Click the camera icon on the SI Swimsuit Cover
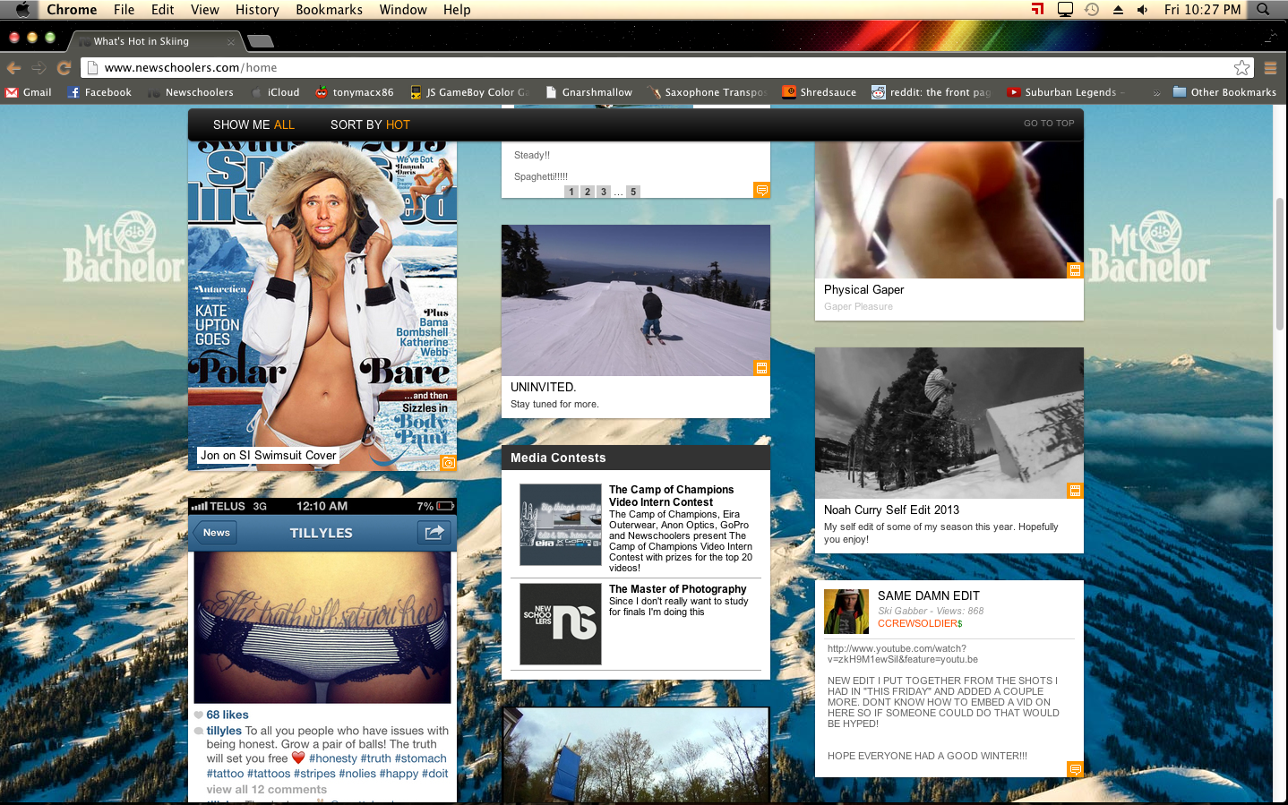The width and height of the screenshot is (1288, 805). [448, 463]
